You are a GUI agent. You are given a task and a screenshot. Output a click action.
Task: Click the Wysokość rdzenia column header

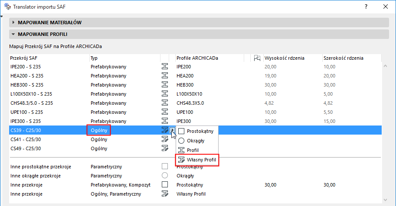[x=293, y=58]
